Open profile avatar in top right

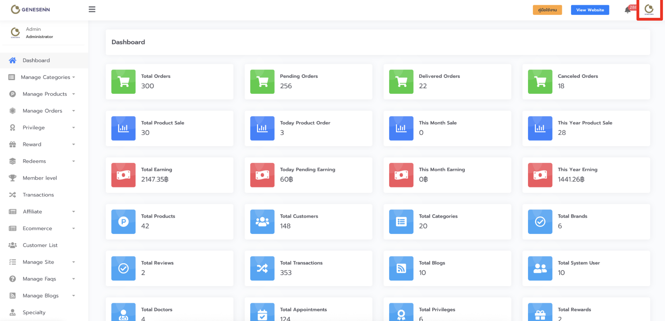649,10
